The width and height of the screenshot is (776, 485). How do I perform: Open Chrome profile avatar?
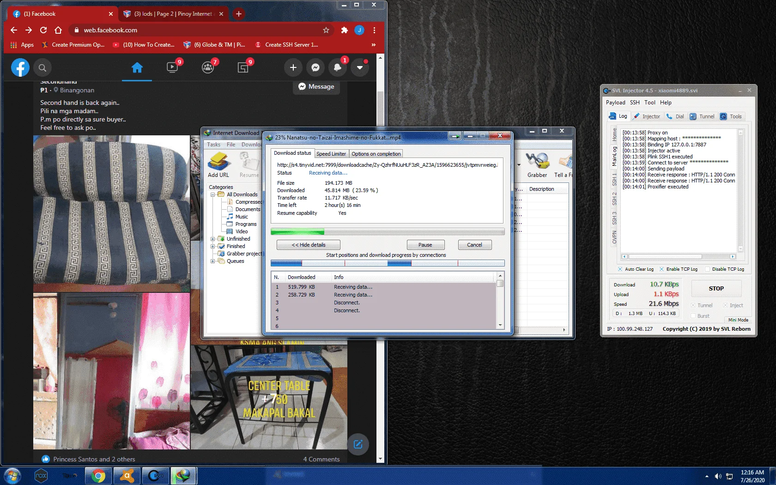(x=359, y=30)
